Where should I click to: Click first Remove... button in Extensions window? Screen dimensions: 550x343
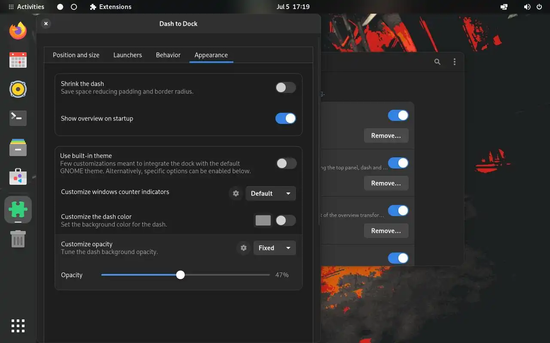point(386,135)
